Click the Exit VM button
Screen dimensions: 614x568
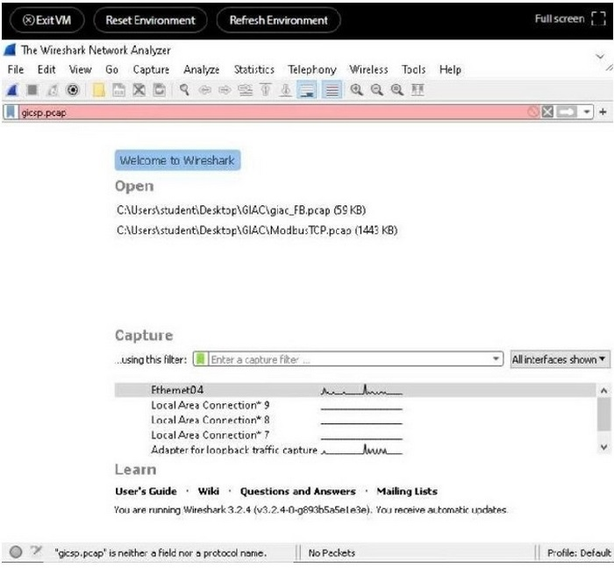tap(47, 20)
